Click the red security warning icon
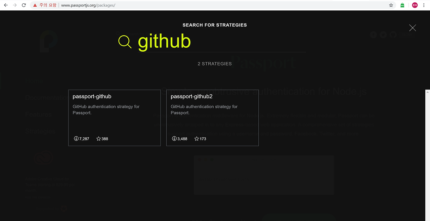Image resolution: width=430 pixels, height=221 pixels. tap(35, 5)
